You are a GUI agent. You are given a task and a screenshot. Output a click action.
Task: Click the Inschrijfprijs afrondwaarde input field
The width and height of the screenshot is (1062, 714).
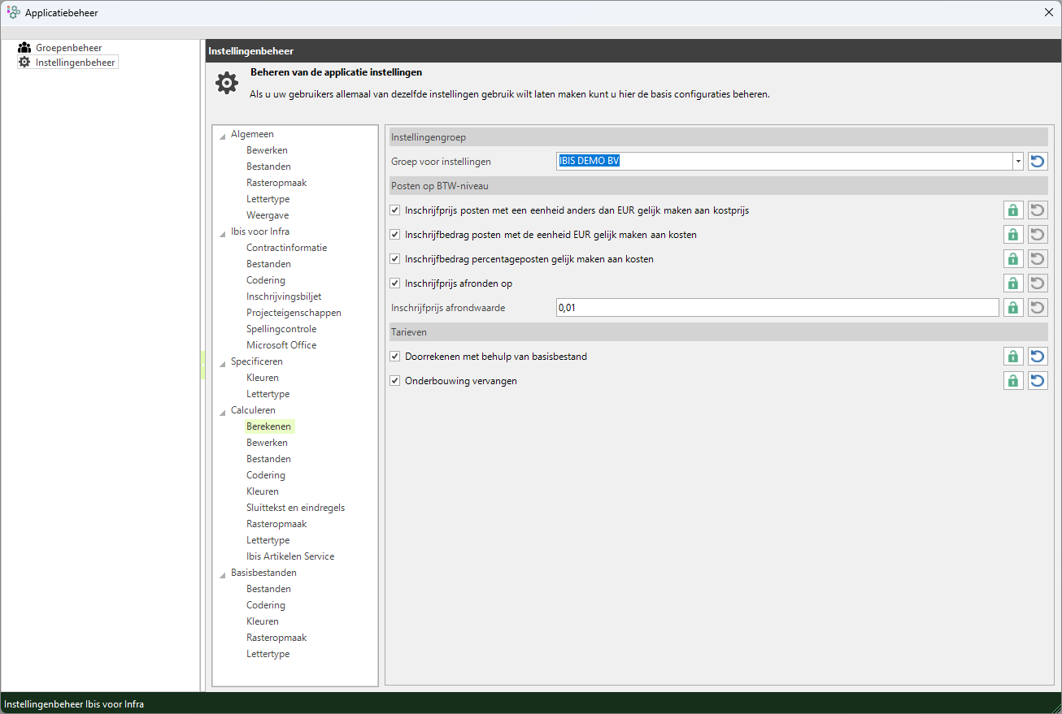click(777, 308)
